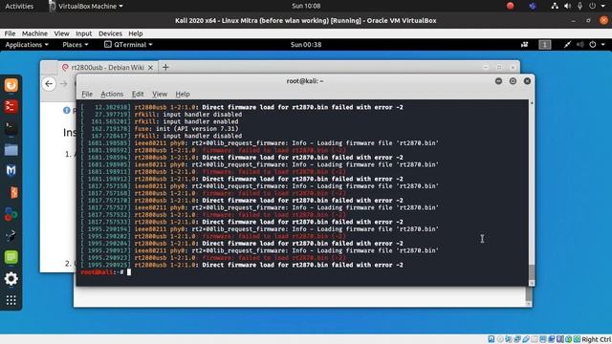This screenshot has height=344, width=612.
Task: Click the guest power icon in Kali panel
Action: tap(593, 45)
